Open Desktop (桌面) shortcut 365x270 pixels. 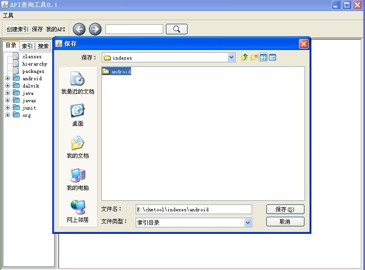coord(78,115)
